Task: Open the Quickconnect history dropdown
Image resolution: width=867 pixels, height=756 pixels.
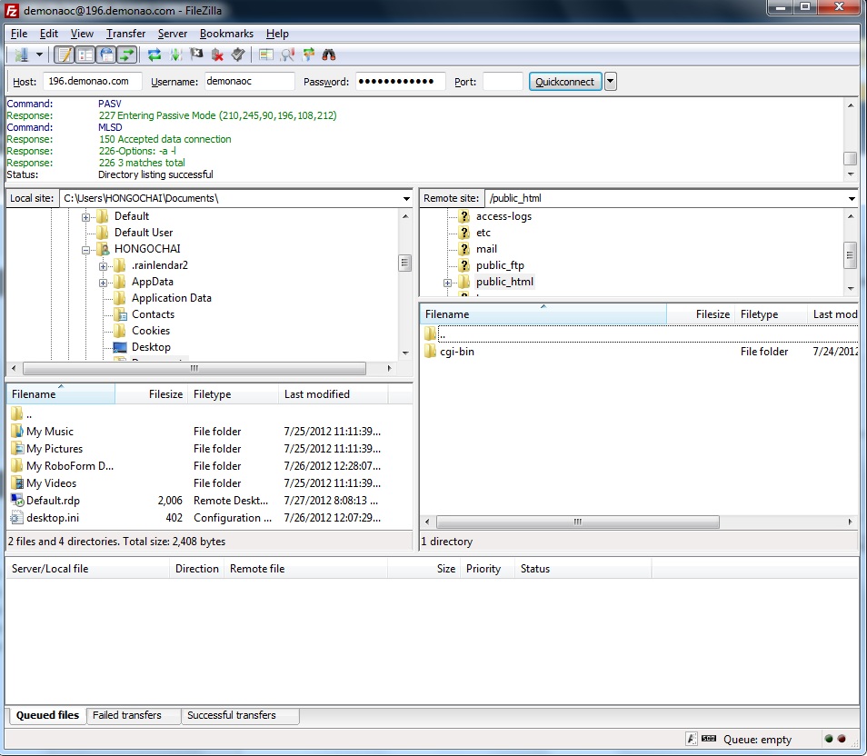Action: pos(610,82)
